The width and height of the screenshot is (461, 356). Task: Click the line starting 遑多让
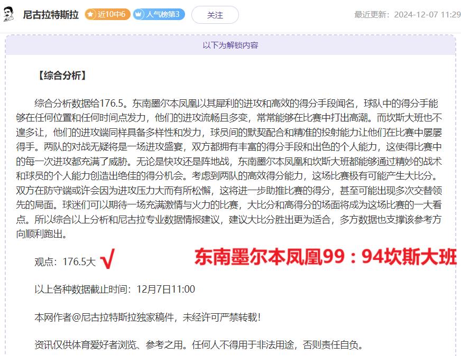click(x=229, y=132)
